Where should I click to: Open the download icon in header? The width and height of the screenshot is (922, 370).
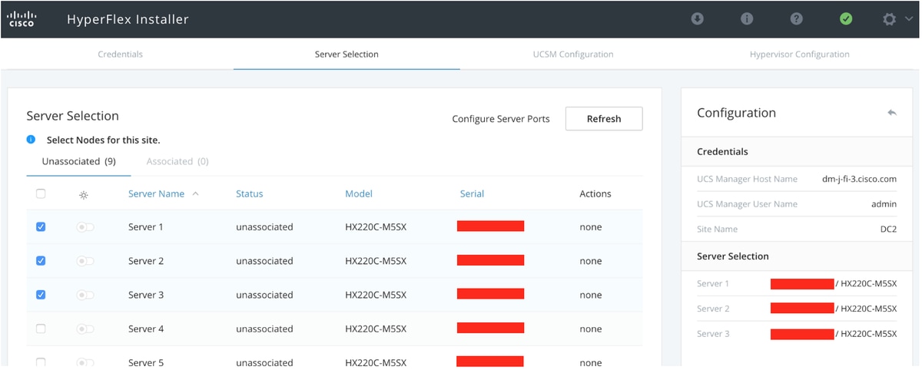698,18
